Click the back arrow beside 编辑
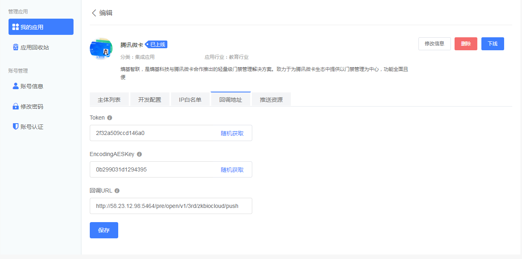 click(94, 13)
